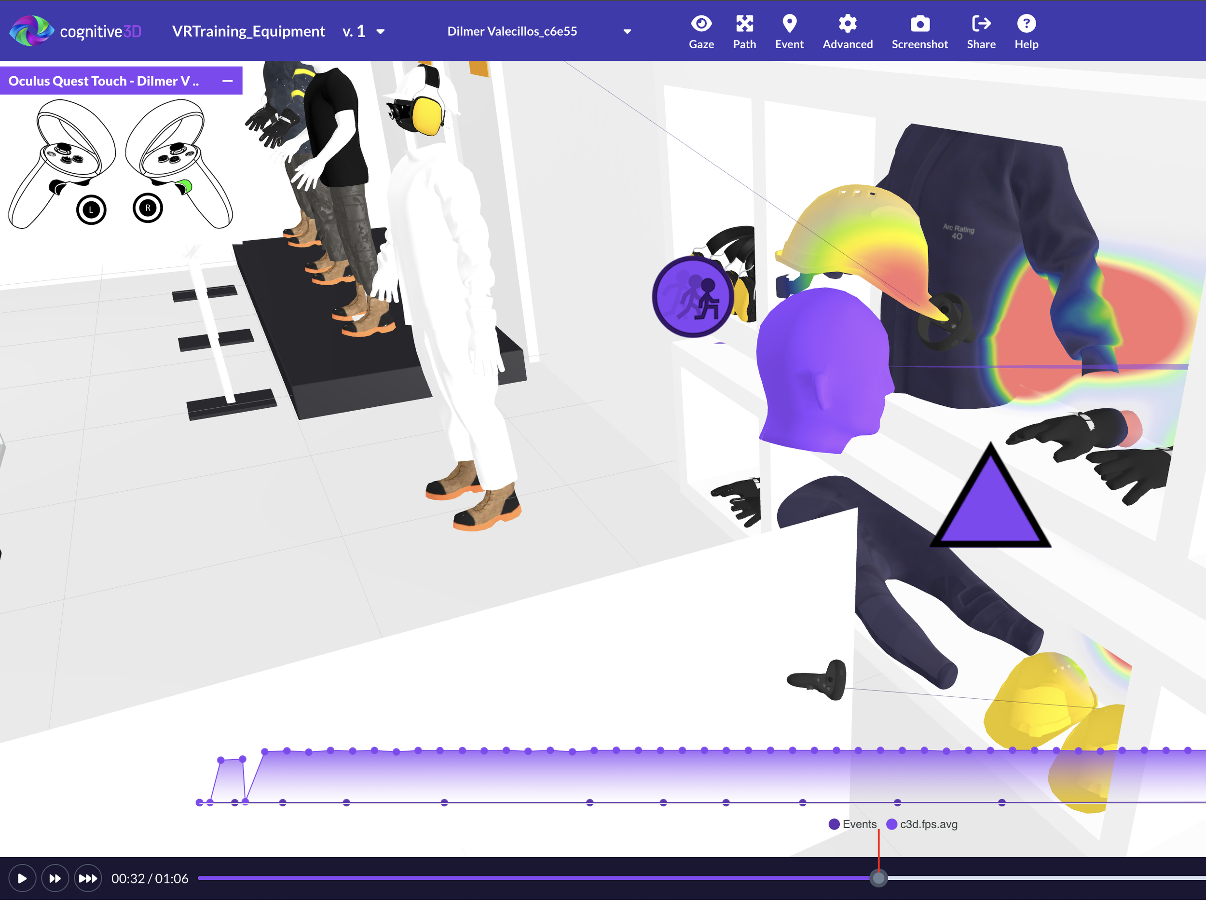Click the VRTraining_Equipment scene name
The image size is (1206, 900).
pyautogui.click(x=248, y=31)
